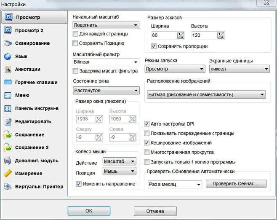Click thumbnail Ширина spinner arrows
The width and height of the screenshot is (277, 220).
(181, 35)
